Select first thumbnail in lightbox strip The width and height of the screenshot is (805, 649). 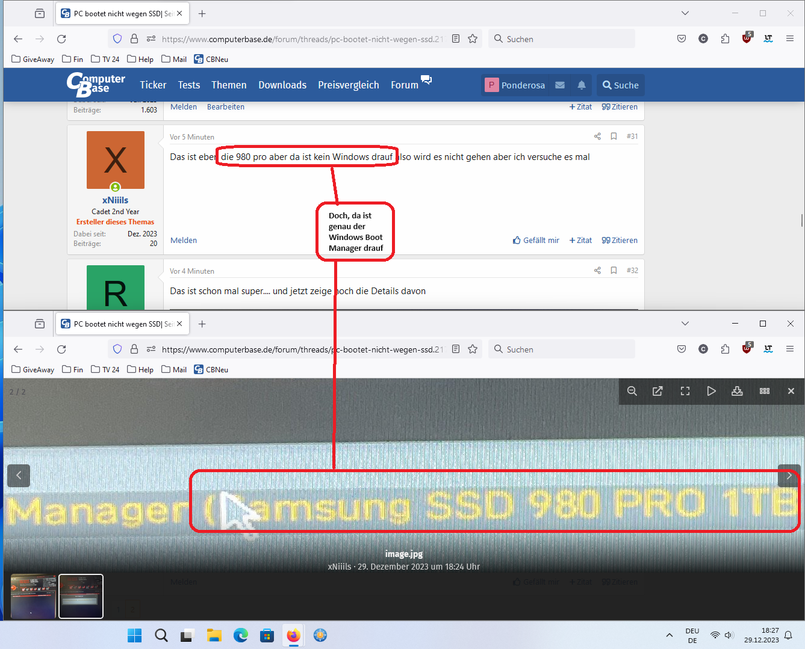[x=33, y=596]
